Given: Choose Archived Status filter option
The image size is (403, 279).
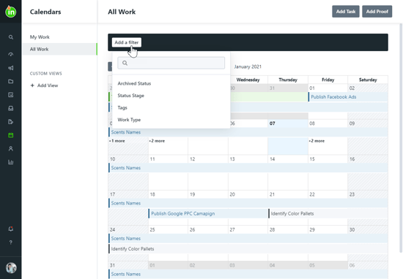Looking at the screenshot, I should click(134, 83).
